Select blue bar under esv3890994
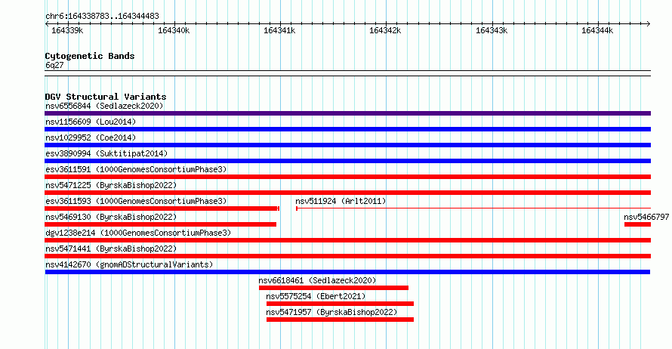The image size is (672, 349). coord(347,161)
